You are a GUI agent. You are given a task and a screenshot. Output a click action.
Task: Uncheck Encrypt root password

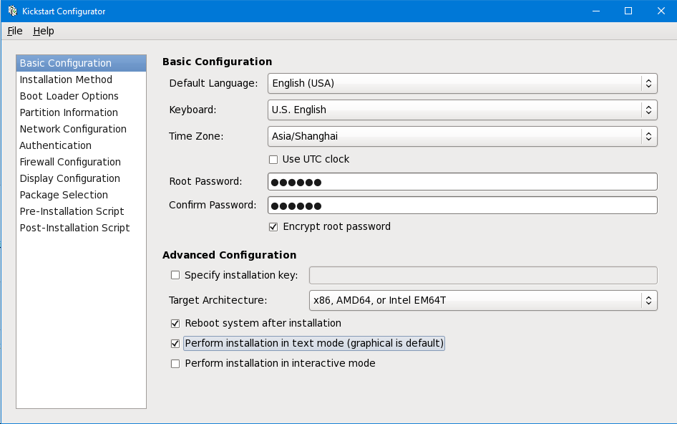(273, 226)
